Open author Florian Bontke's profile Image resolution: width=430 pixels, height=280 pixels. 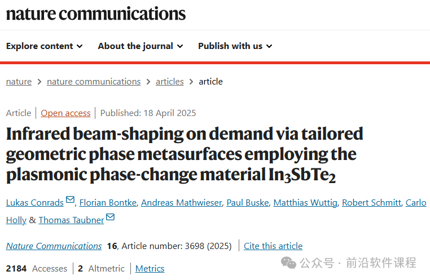tap(108, 203)
